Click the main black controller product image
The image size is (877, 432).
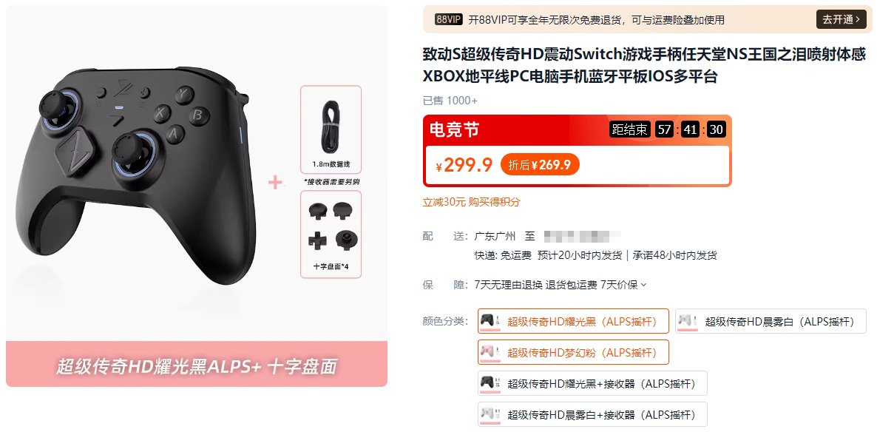tap(138, 176)
